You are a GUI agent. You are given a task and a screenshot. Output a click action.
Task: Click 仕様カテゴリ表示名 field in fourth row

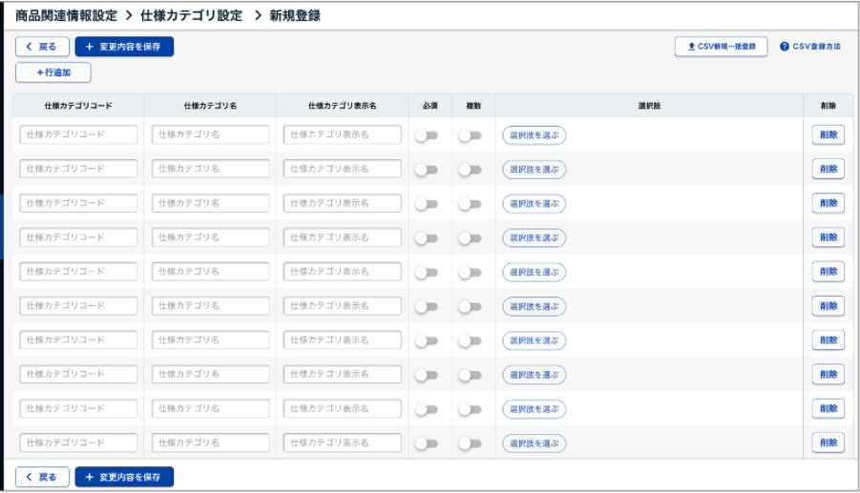point(342,237)
